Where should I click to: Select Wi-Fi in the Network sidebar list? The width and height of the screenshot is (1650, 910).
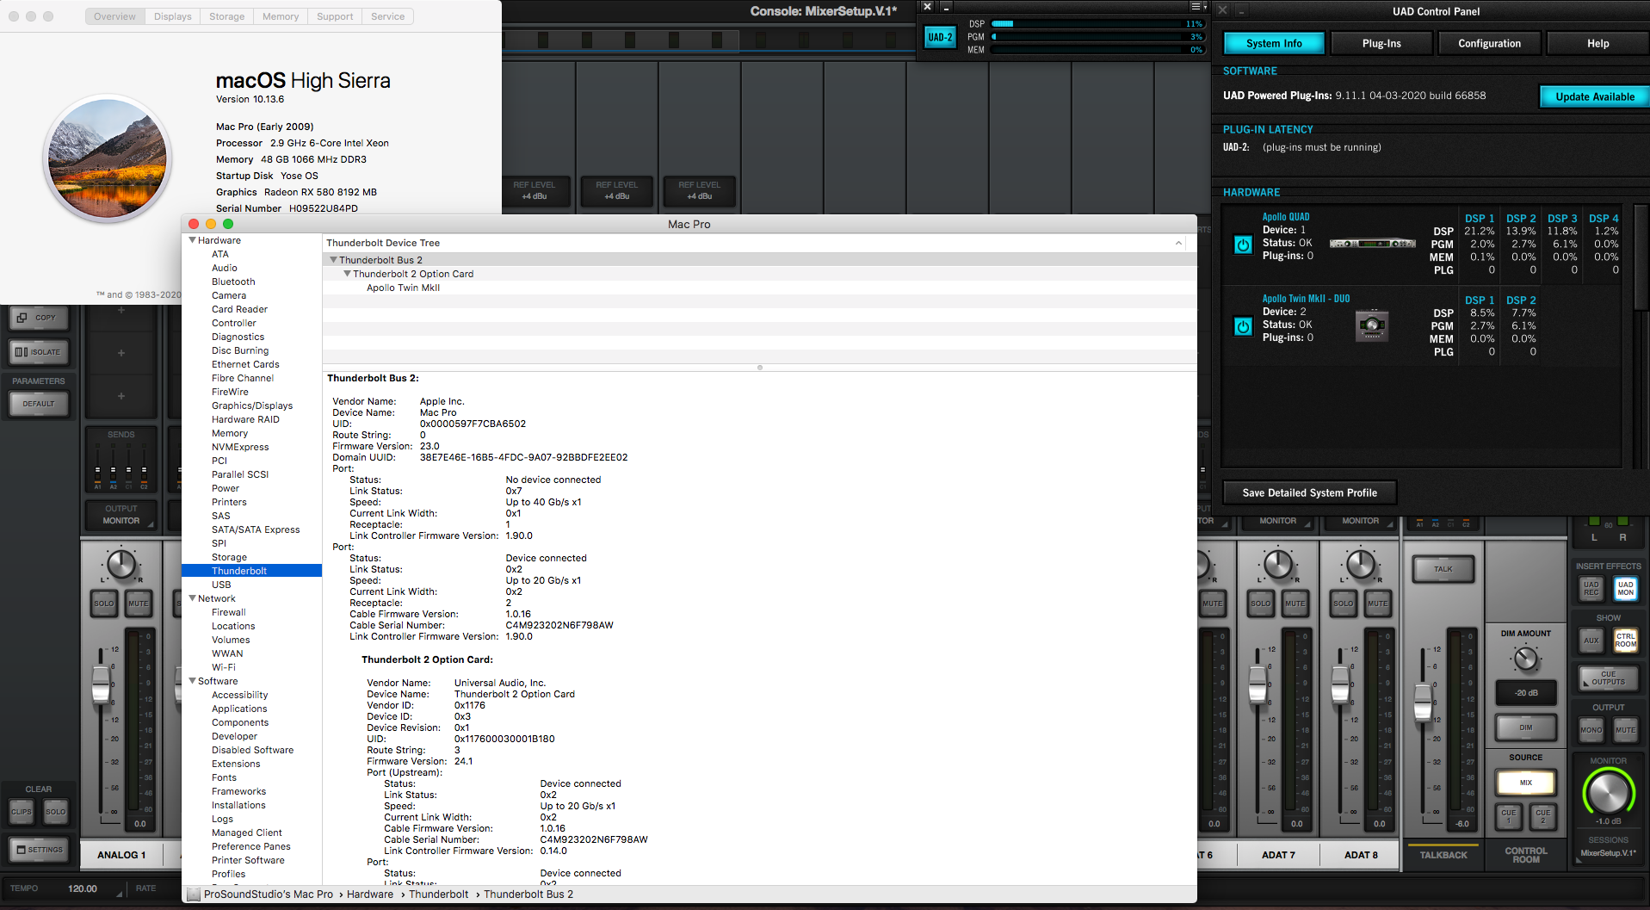(x=224, y=667)
